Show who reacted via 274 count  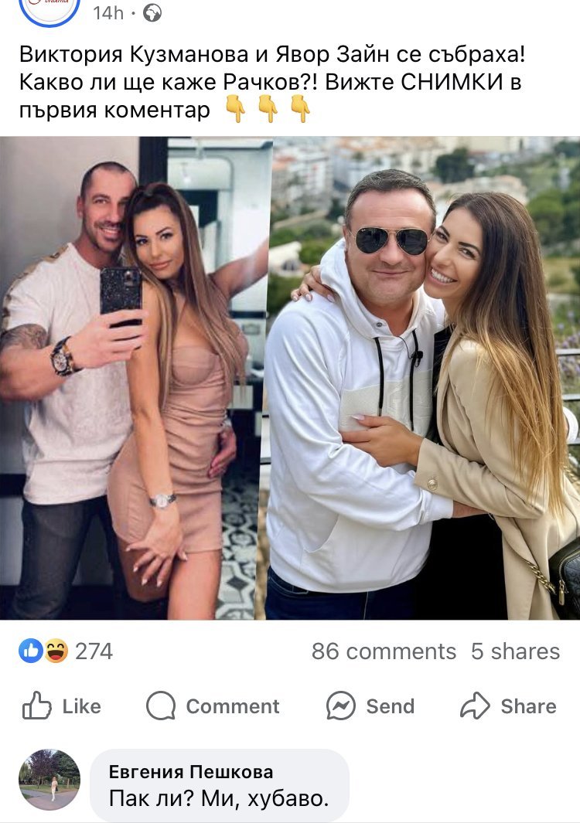coord(94,651)
